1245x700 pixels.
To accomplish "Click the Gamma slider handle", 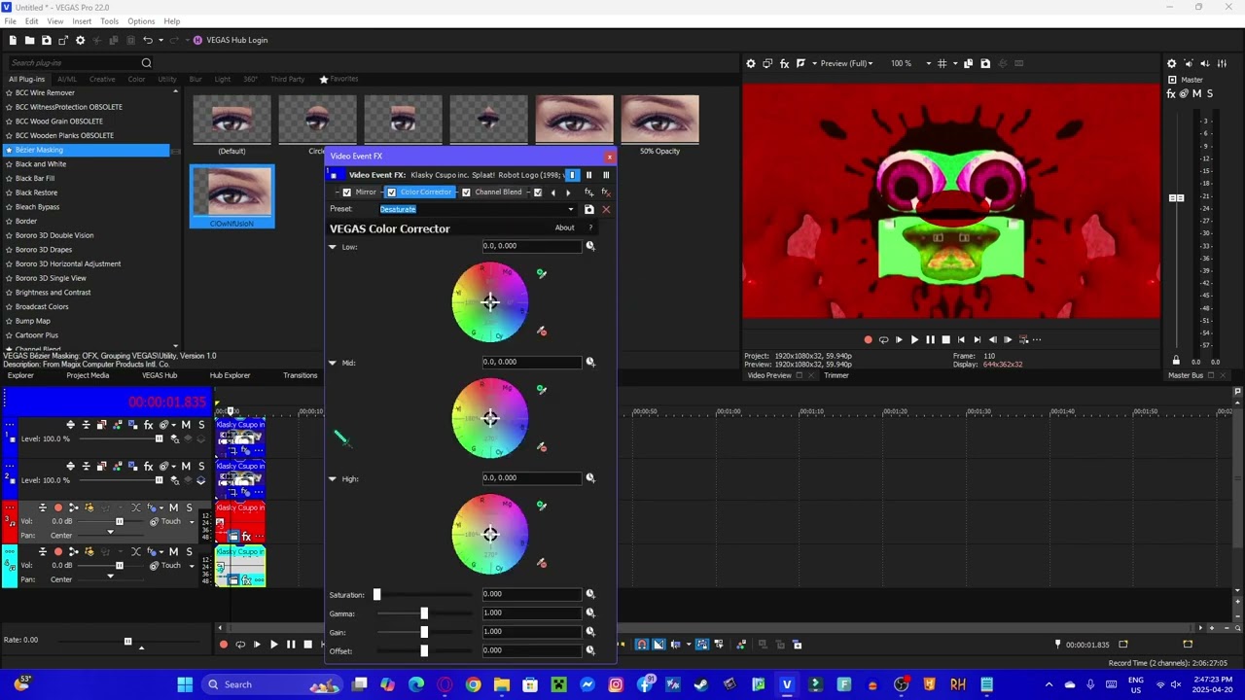I will click(x=424, y=613).
